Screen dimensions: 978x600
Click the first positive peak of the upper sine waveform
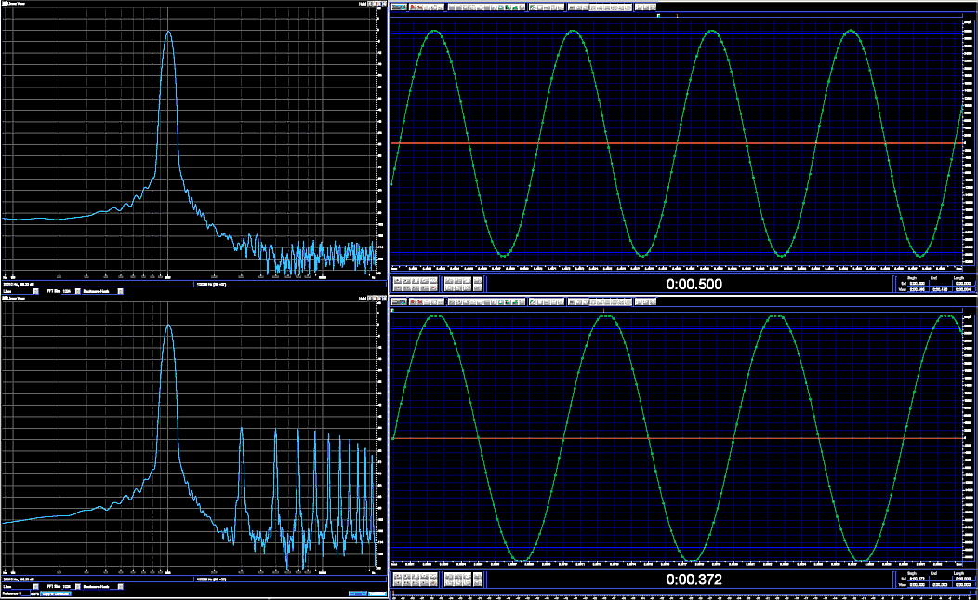[x=434, y=32]
